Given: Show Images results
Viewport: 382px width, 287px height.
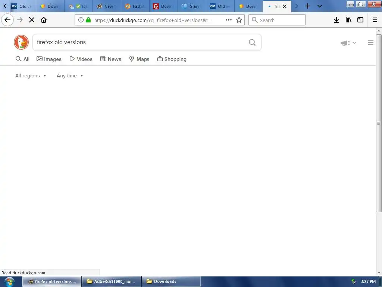Looking at the screenshot, I should [x=49, y=59].
